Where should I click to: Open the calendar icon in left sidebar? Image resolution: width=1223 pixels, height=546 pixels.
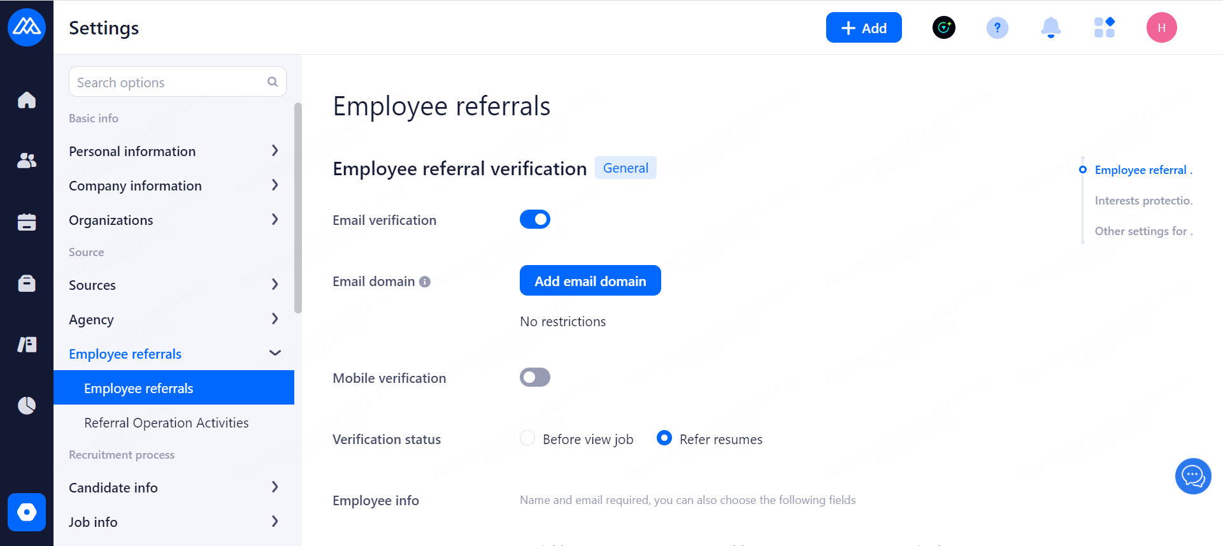point(27,222)
